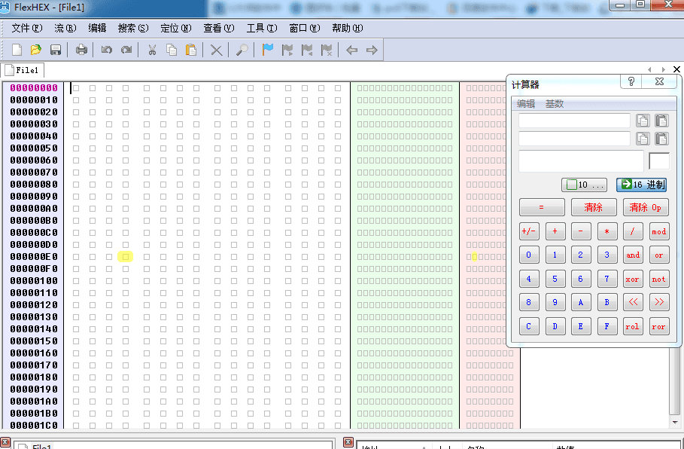Navigate back with the left arrow icon
Viewport: 684px width, 449px height.
351,50
